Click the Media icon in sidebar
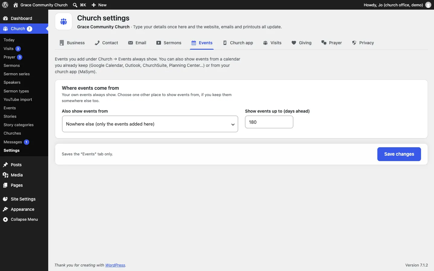 point(5,175)
